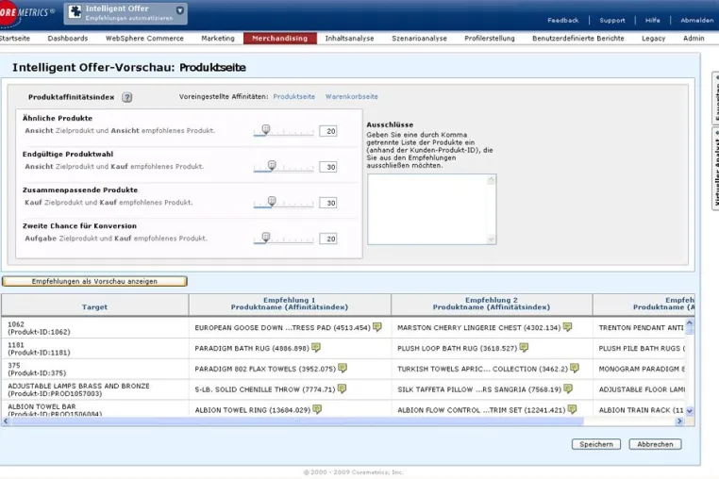Viewport: 719px width, 479px height.
Task: Open comment icon beside ALBION FLOW CONTROL
Action: point(572,409)
